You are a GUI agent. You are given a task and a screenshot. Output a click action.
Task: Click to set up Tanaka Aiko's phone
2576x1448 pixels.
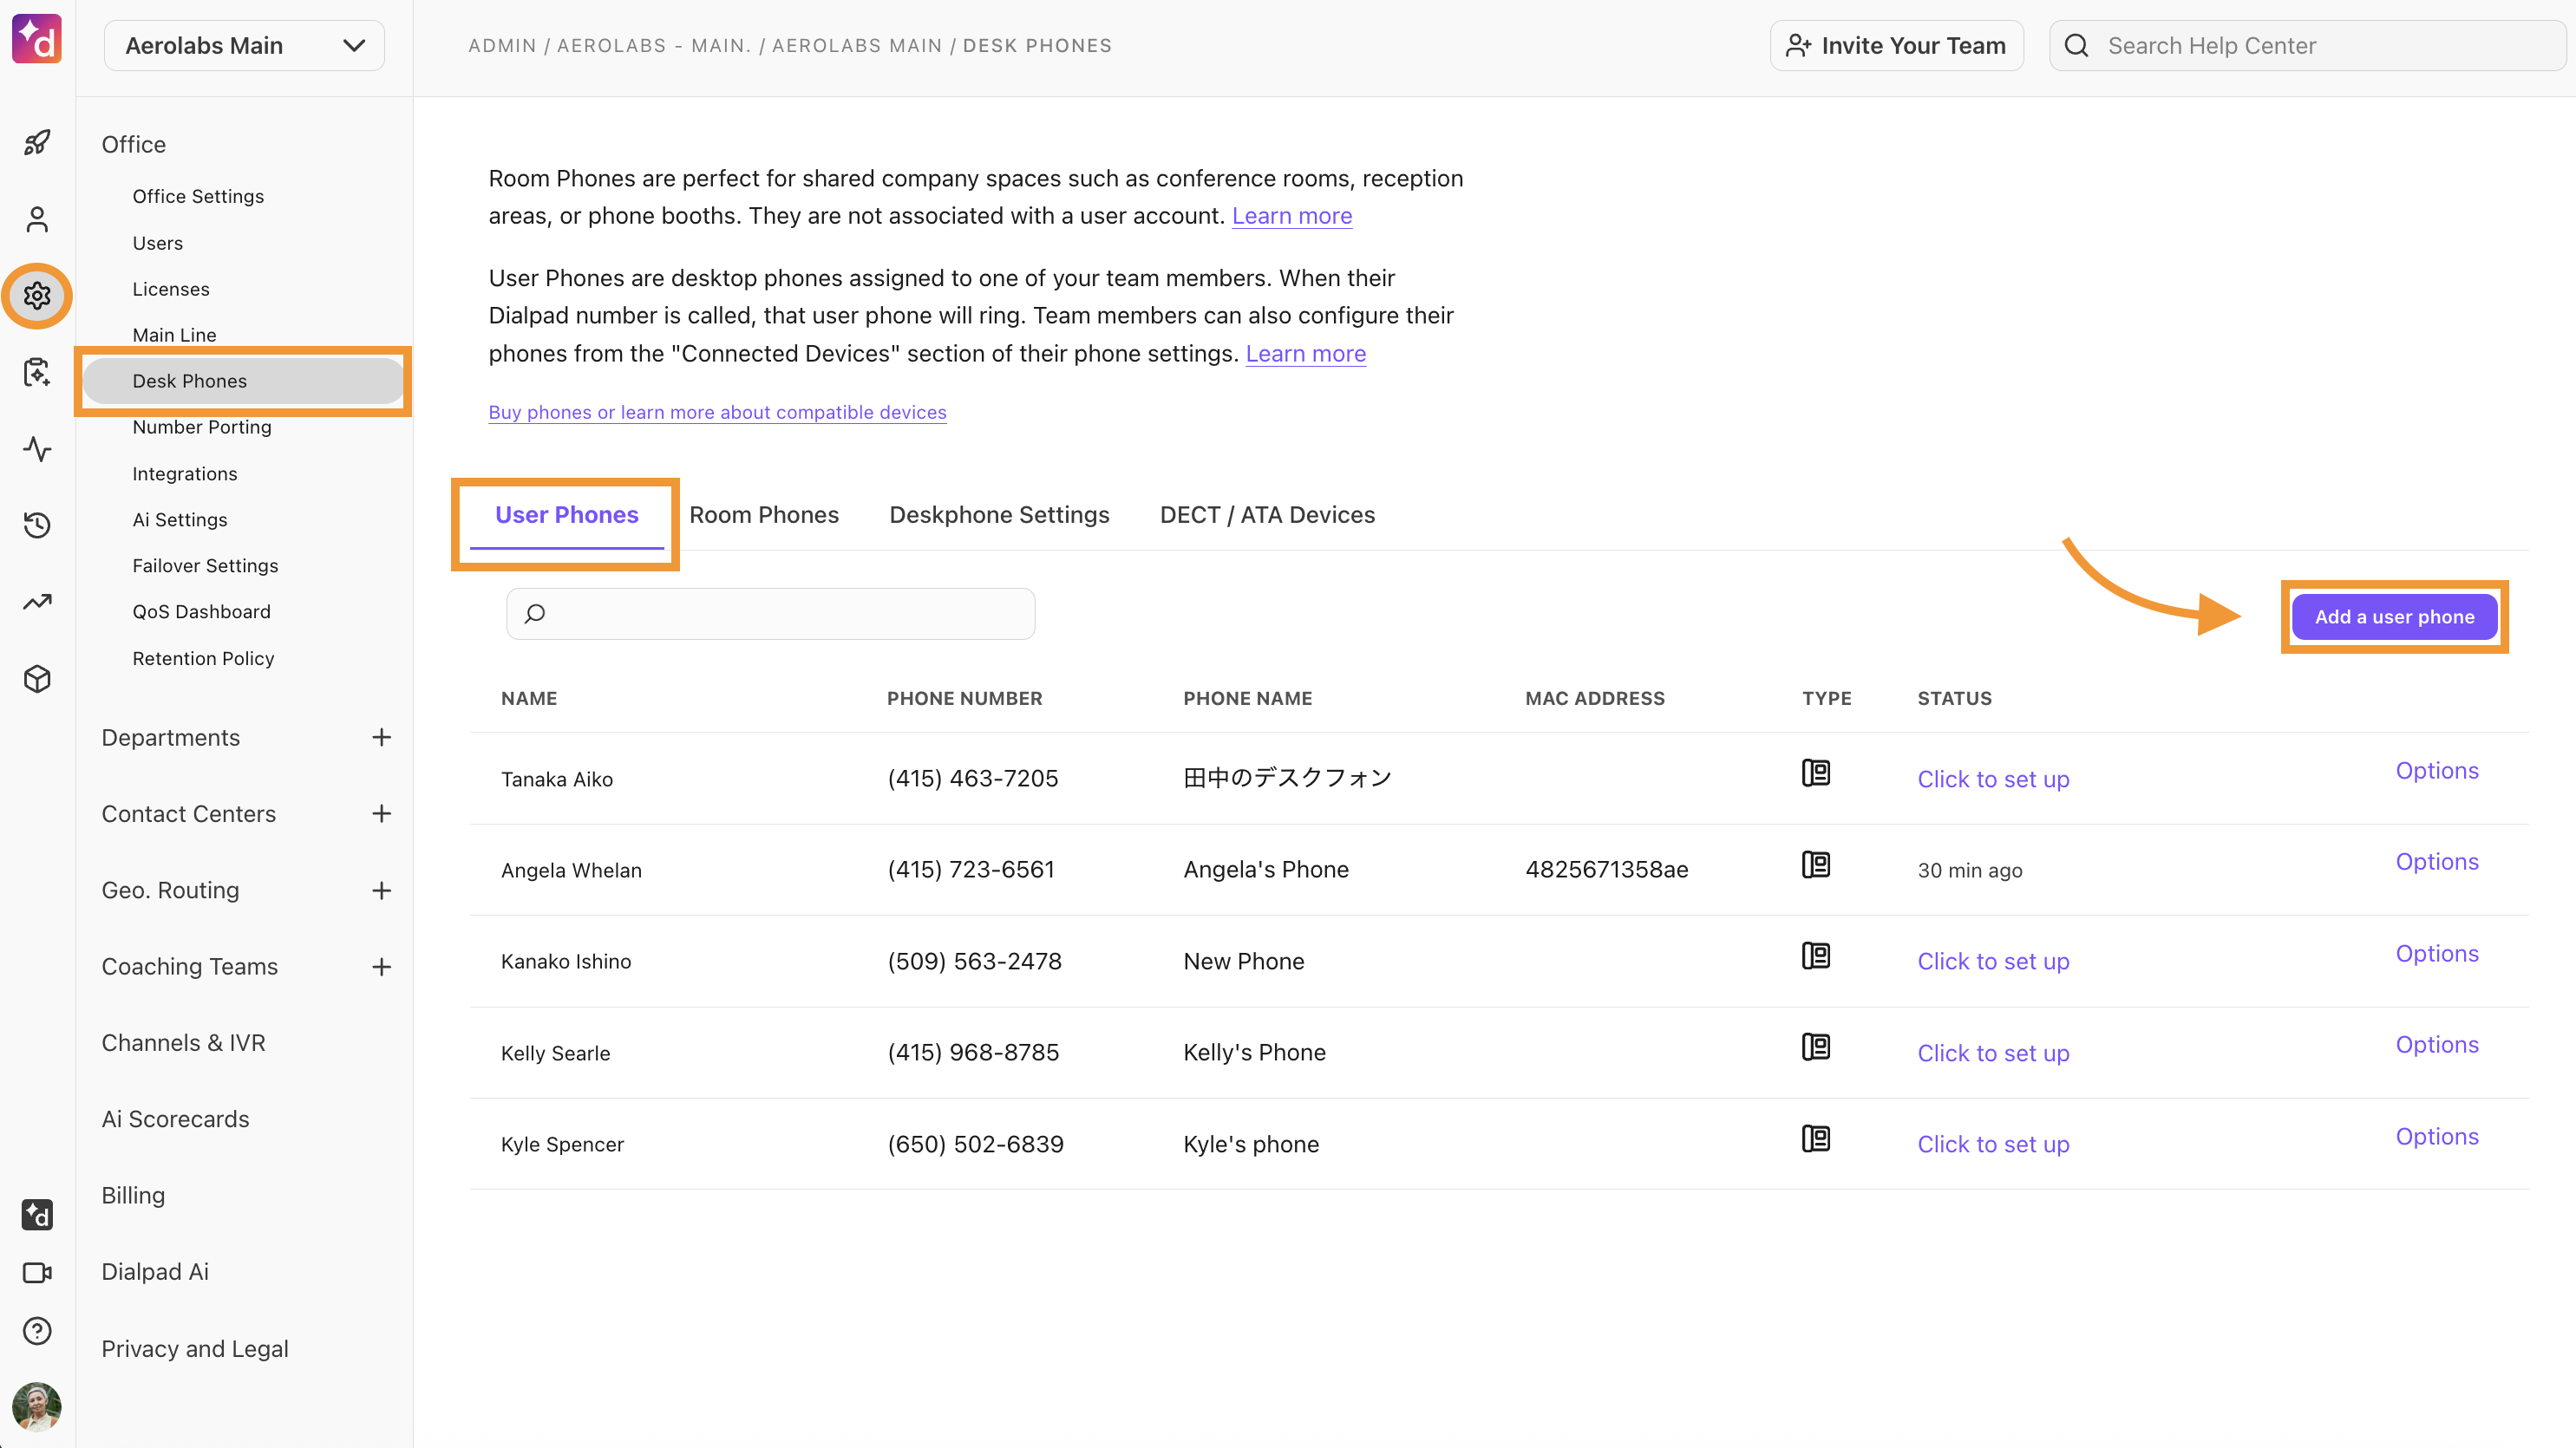tap(1993, 780)
